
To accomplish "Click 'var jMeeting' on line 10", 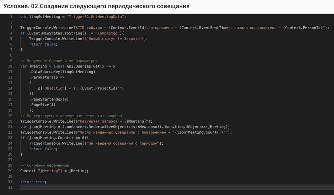I will tap(33, 66).
